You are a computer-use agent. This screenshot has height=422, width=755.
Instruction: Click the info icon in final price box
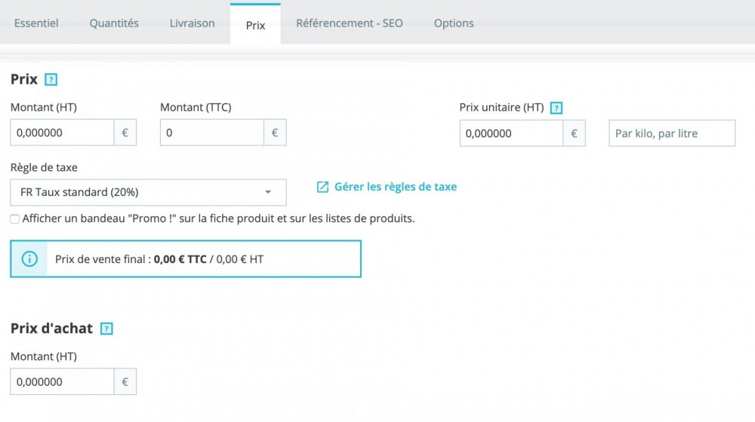coord(29,259)
